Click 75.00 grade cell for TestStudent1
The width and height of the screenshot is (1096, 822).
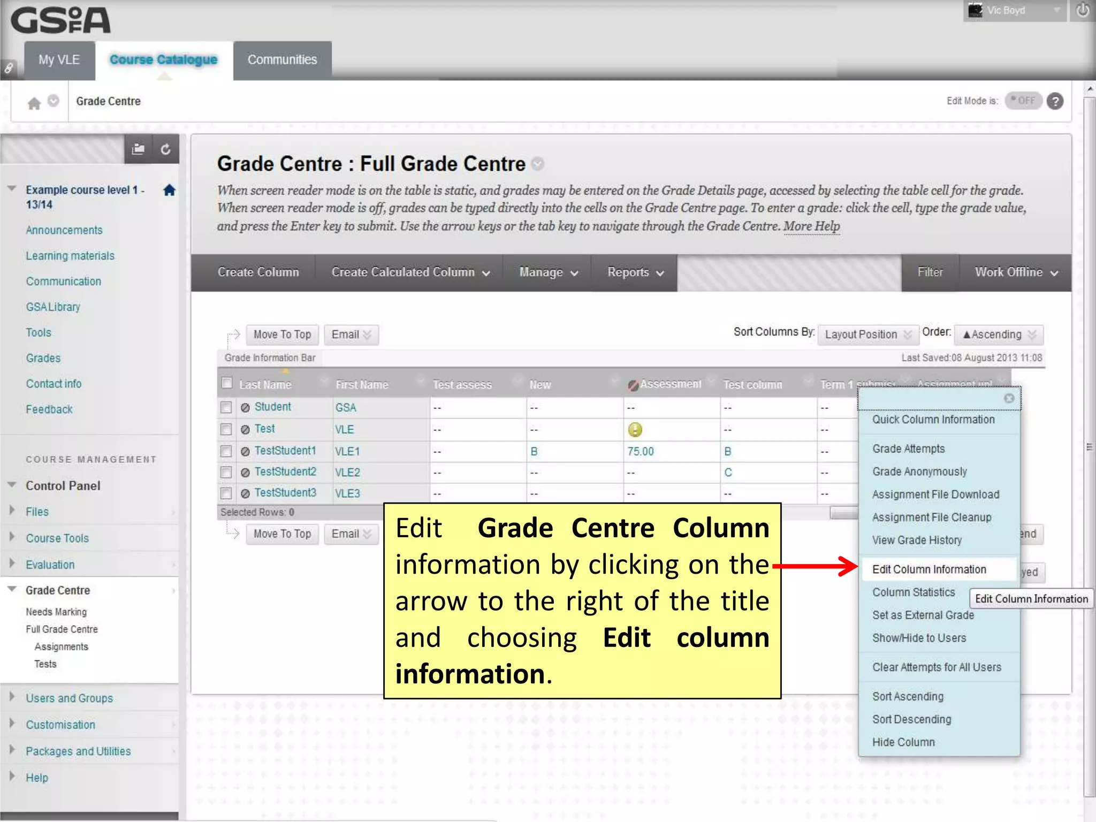click(671, 452)
